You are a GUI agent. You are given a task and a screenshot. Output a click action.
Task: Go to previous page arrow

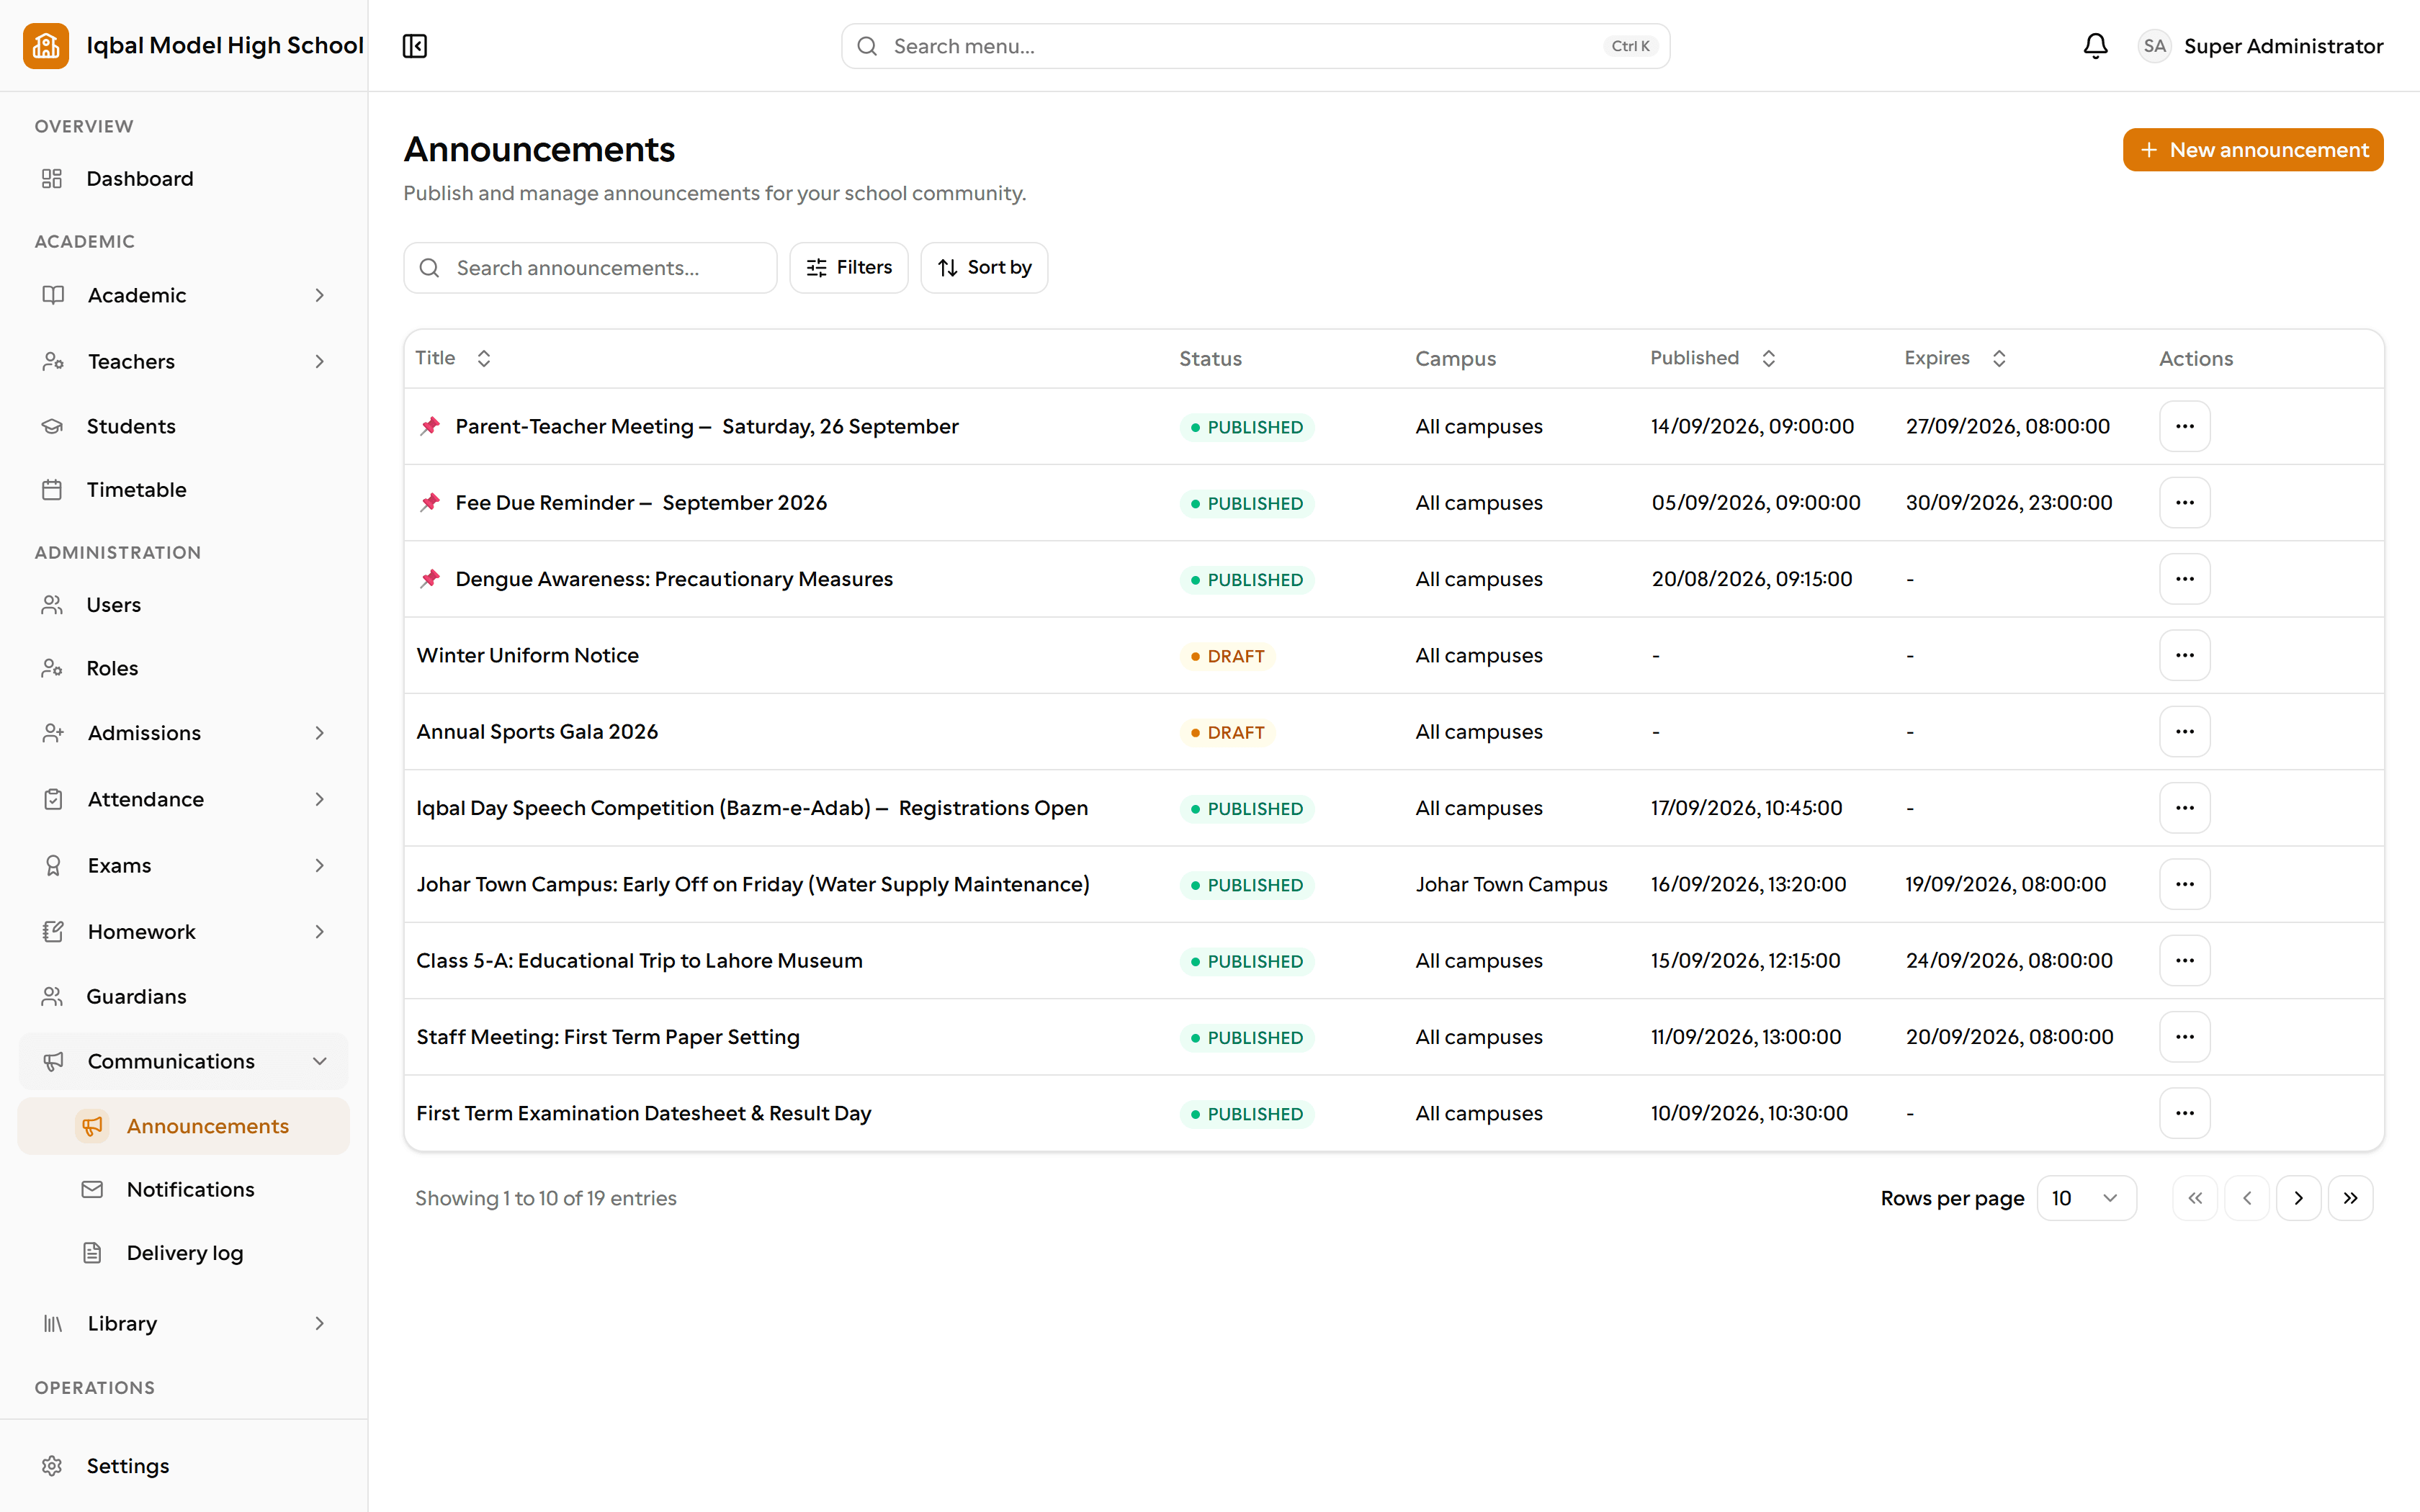click(2246, 1198)
